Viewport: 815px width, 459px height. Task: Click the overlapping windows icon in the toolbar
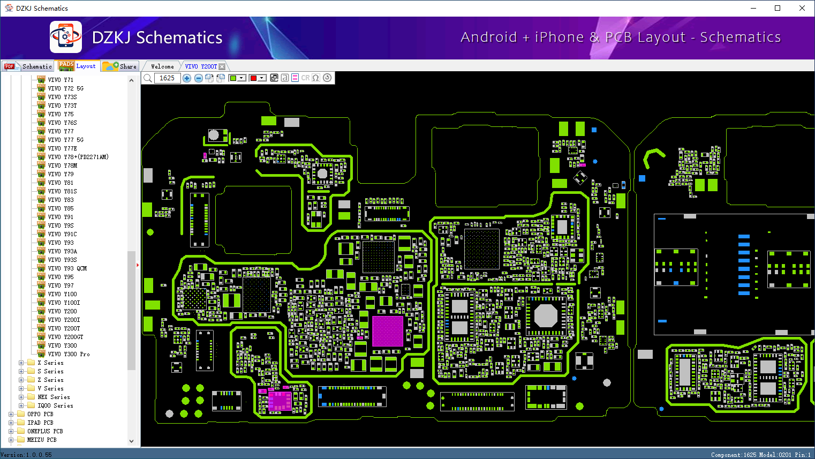point(274,78)
